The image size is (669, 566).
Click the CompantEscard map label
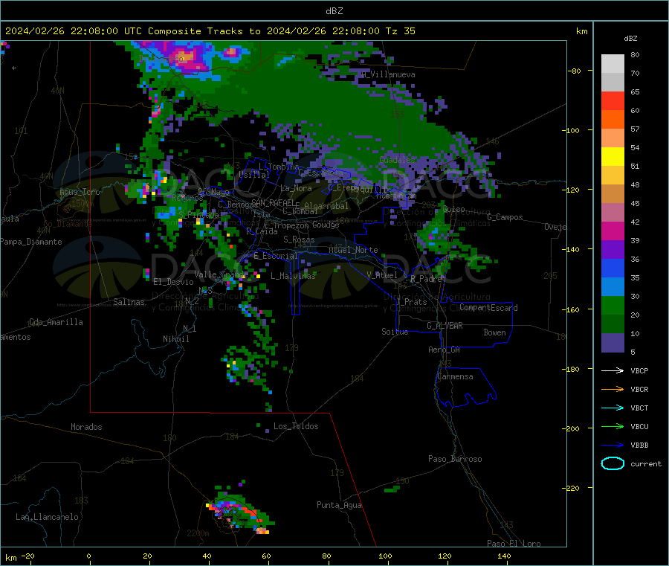(x=488, y=308)
